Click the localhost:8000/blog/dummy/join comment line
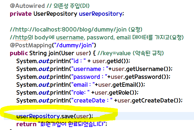194x130 pixels. click(x=76, y=30)
